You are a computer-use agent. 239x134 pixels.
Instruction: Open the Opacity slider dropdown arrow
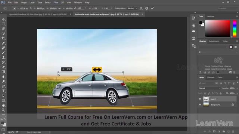click(237, 88)
